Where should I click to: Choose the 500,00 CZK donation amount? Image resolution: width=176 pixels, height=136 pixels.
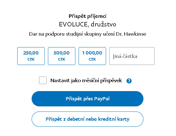pos(62,56)
